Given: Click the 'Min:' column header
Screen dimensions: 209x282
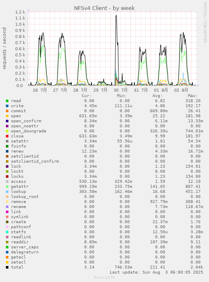Looking at the screenshot, I should click(122, 96).
